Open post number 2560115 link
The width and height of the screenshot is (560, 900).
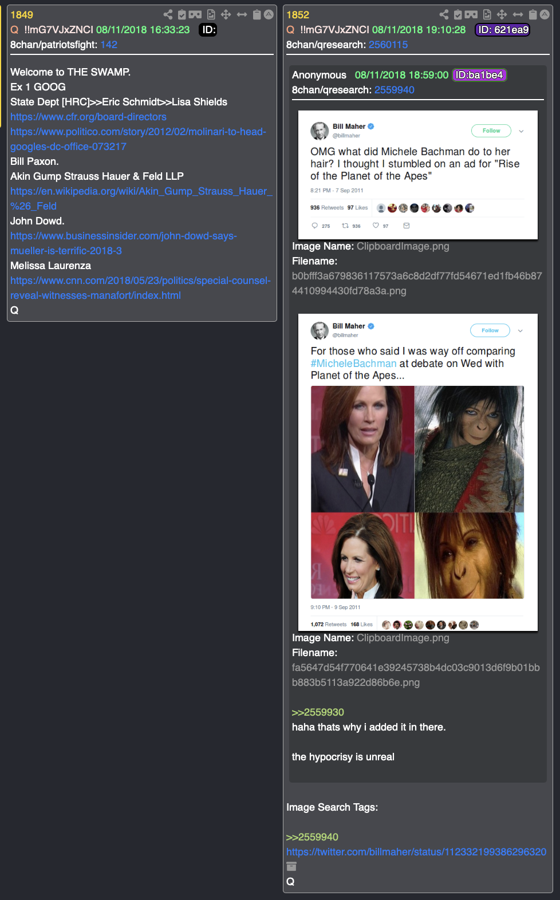coord(388,45)
